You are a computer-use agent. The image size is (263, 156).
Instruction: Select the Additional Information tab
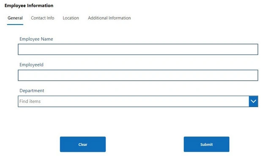click(110, 18)
